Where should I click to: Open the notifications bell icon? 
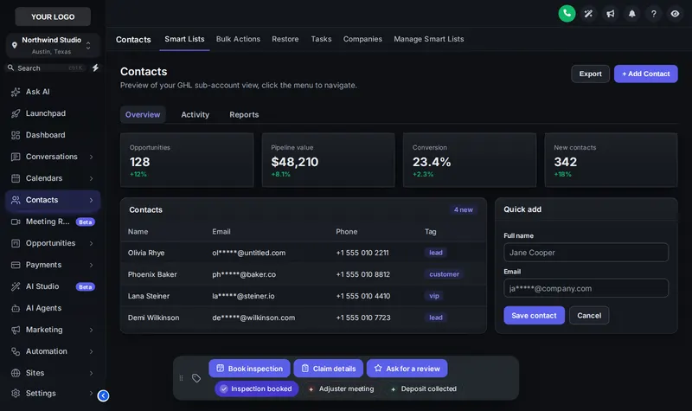[x=631, y=14]
